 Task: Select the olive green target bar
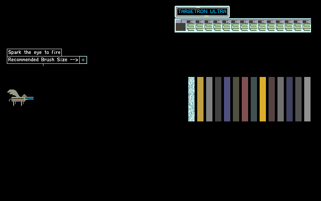[236, 99]
